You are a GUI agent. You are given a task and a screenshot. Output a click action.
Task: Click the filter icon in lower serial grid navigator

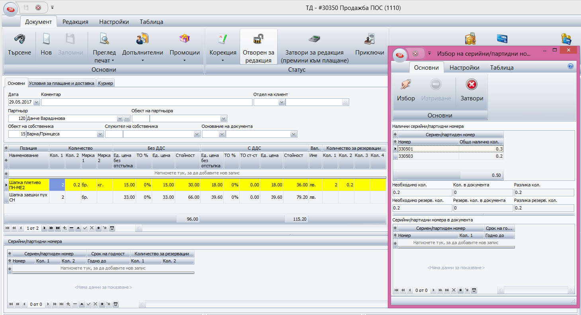pyautogui.click(x=115, y=304)
